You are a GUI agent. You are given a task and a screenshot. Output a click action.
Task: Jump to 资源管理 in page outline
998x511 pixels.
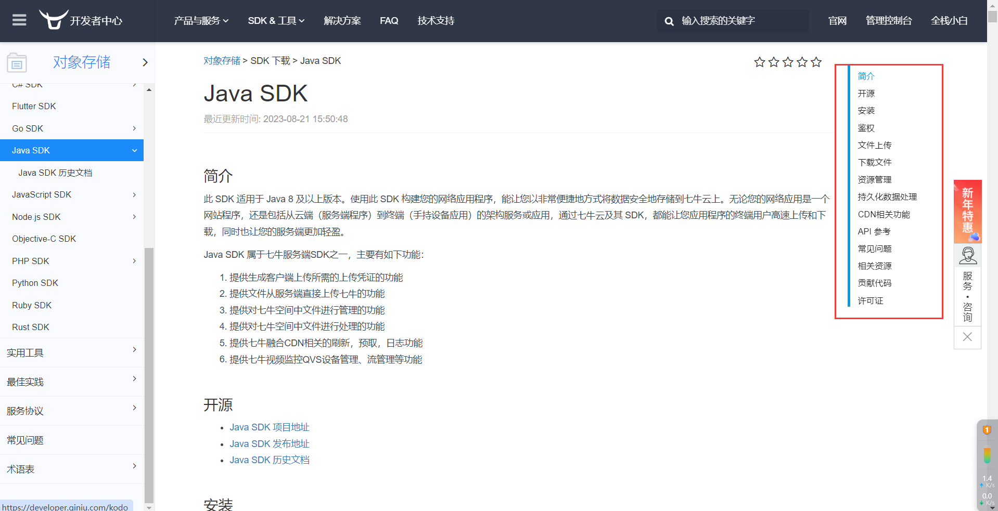[x=875, y=180]
